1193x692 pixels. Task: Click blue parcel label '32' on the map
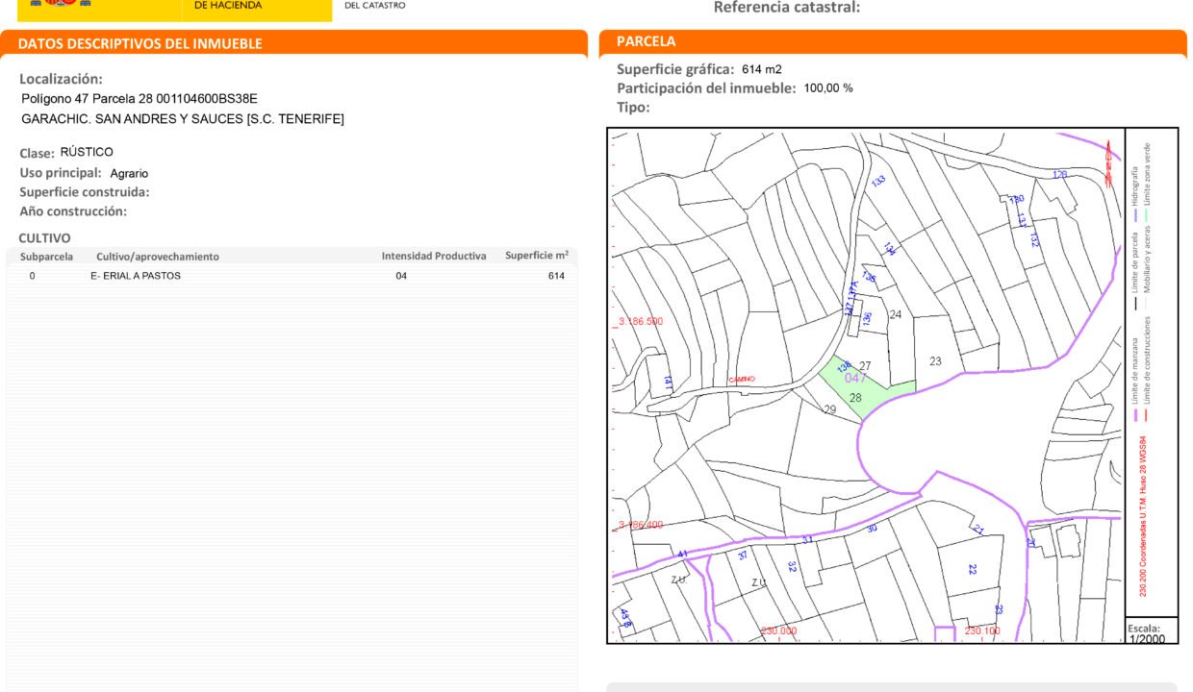click(x=792, y=566)
